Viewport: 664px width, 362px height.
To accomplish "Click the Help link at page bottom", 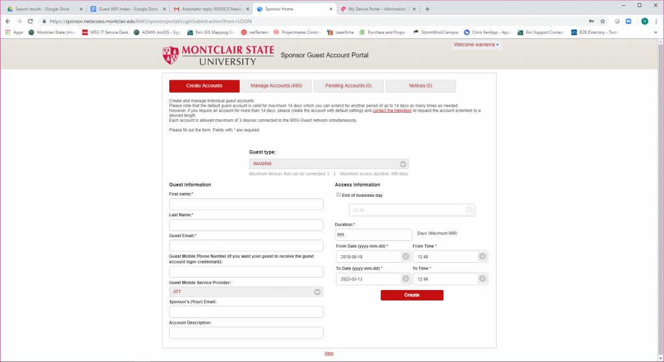I will click(329, 353).
